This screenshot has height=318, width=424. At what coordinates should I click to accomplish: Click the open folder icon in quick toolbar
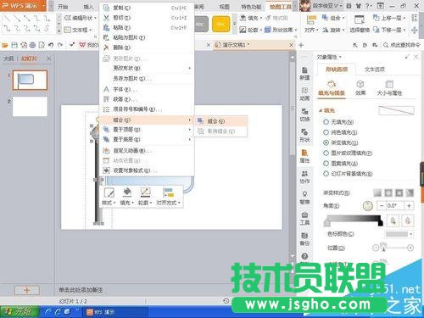click(4, 45)
